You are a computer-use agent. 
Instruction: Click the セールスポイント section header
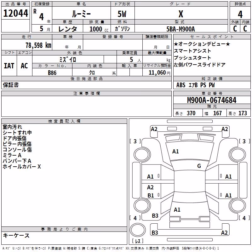pos(212,37)
